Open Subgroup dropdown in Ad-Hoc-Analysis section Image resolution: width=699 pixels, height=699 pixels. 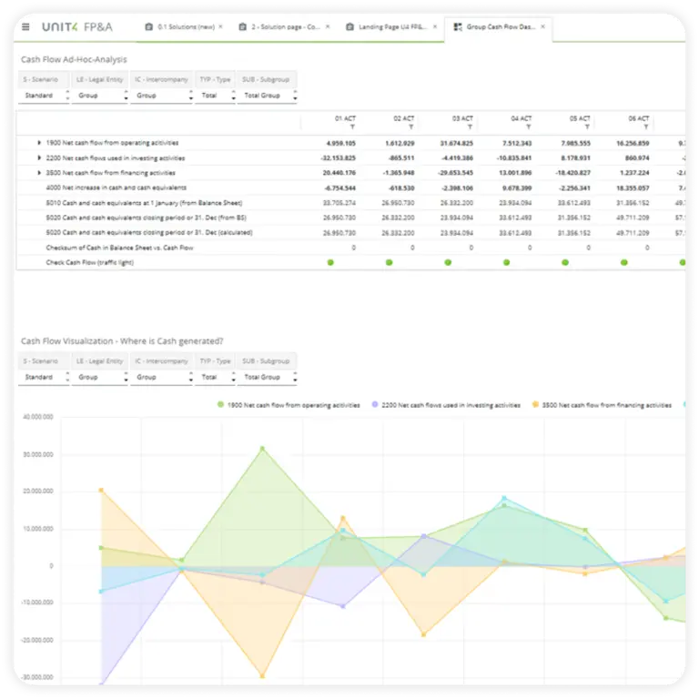[x=267, y=96]
